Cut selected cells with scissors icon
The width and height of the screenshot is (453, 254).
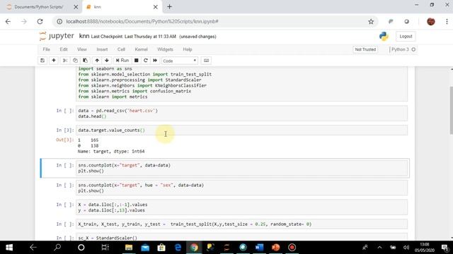(65, 61)
